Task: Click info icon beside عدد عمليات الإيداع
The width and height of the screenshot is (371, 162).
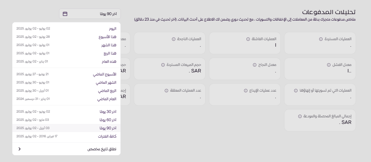Action: (x=246, y=91)
